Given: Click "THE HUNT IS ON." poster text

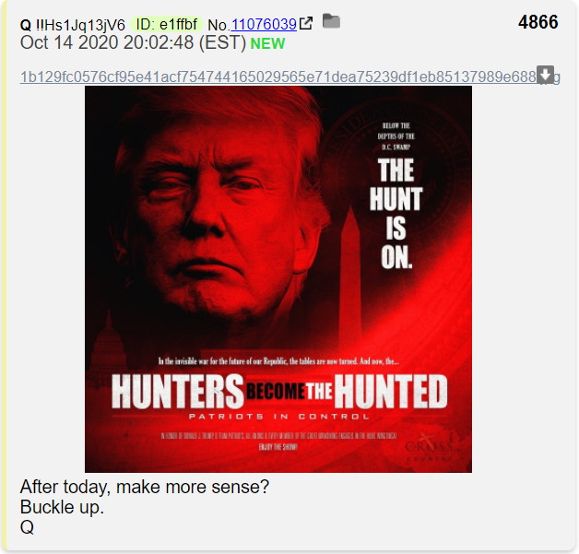Looking at the screenshot, I should 396,213.
